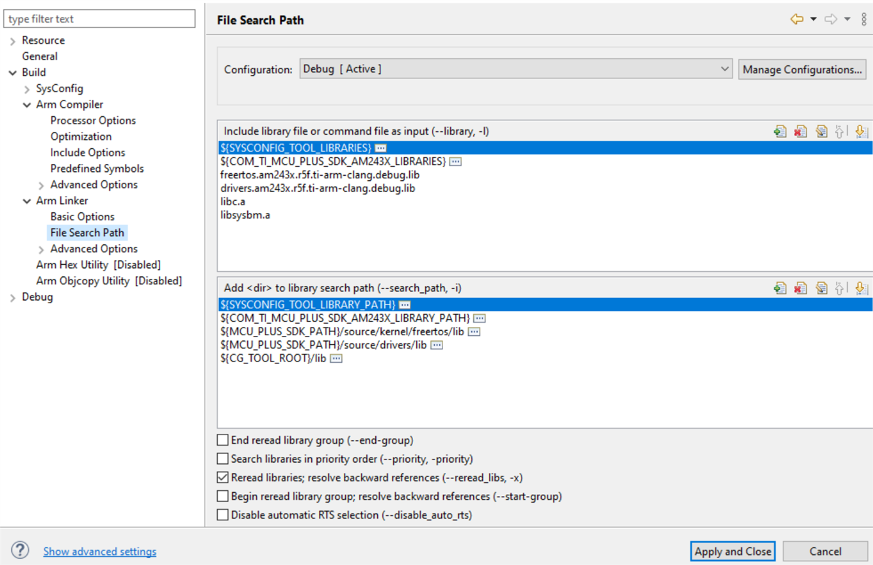Image resolution: width=873 pixels, height=565 pixels.
Task: Click Show advanced settings link
Action: tap(100, 551)
